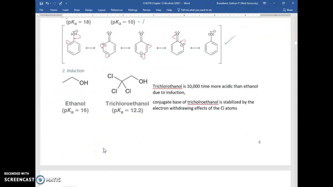This screenshot has width=333, height=187.
Task: Toggle touch/mouse mode icon in quick access toolbar
Action: tap(60, 3)
